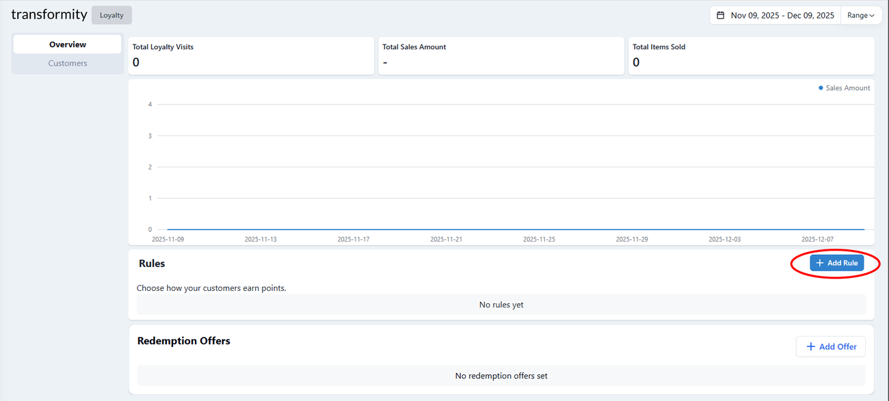Open the Customers tab
The image size is (889, 401).
(x=67, y=64)
